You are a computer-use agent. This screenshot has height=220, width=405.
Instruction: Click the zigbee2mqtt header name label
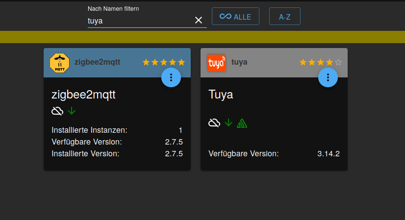tap(97, 62)
